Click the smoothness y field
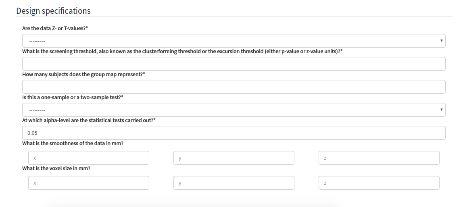 coord(234,158)
